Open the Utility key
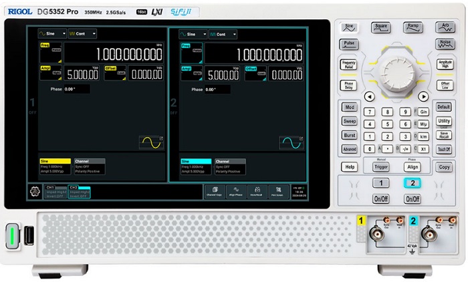The image size is (468, 282). [x=444, y=121]
